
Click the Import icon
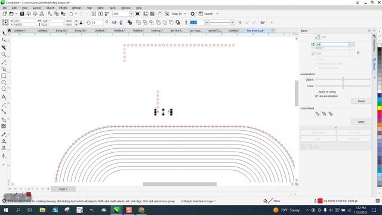coord(94,14)
